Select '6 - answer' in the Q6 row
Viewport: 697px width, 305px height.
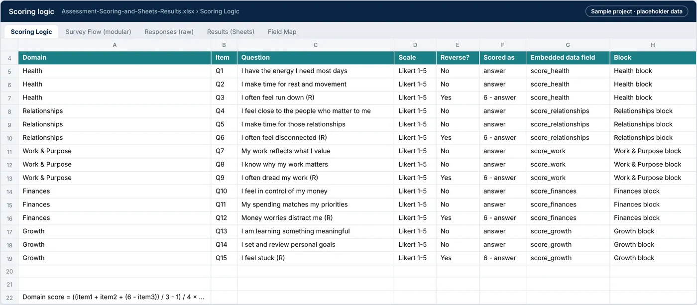503,138
